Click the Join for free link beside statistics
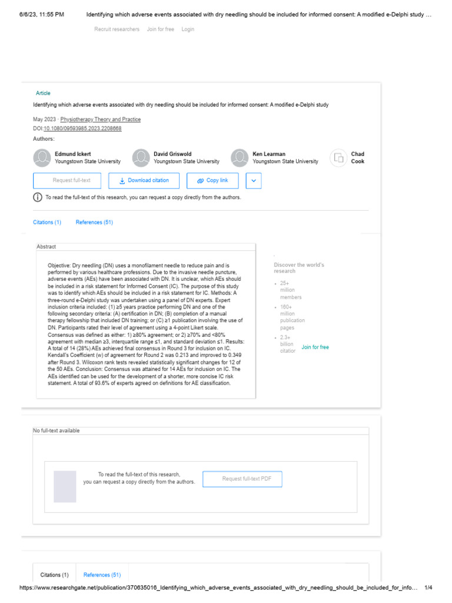 point(315,347)
